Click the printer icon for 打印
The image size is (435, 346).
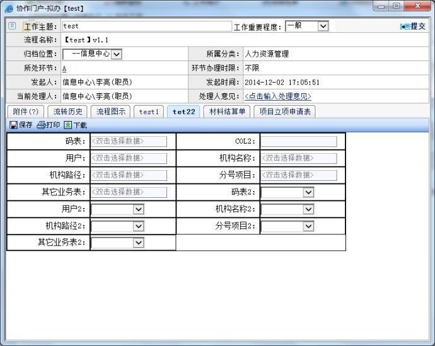pyautogui.click(x=41, y=125)
